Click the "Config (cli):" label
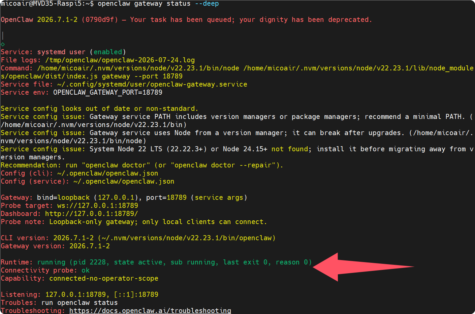The image size is (475, 314). tap(27, 174)
